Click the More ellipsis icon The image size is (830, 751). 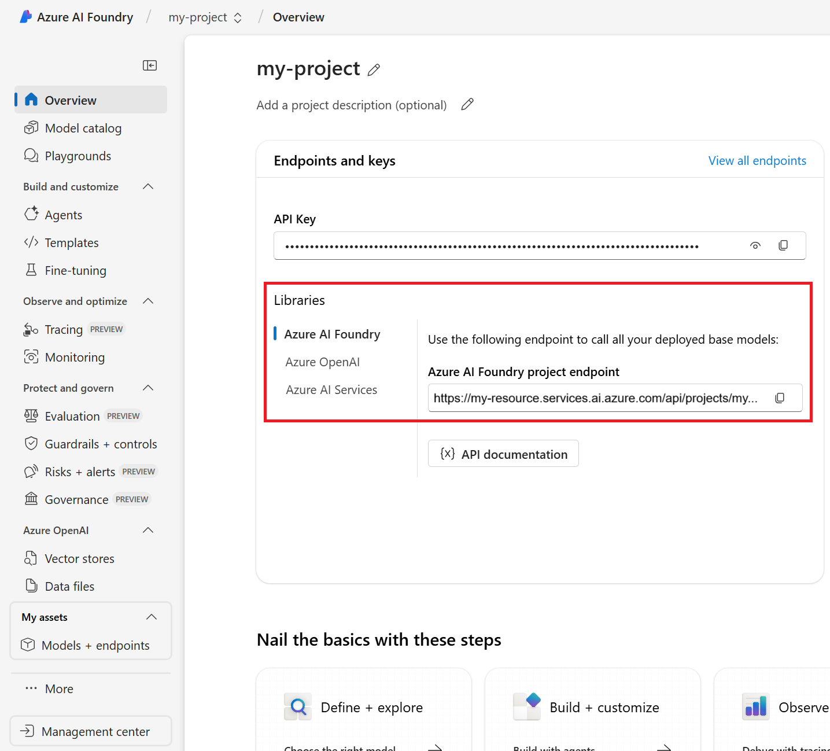(x=31, y=688)
